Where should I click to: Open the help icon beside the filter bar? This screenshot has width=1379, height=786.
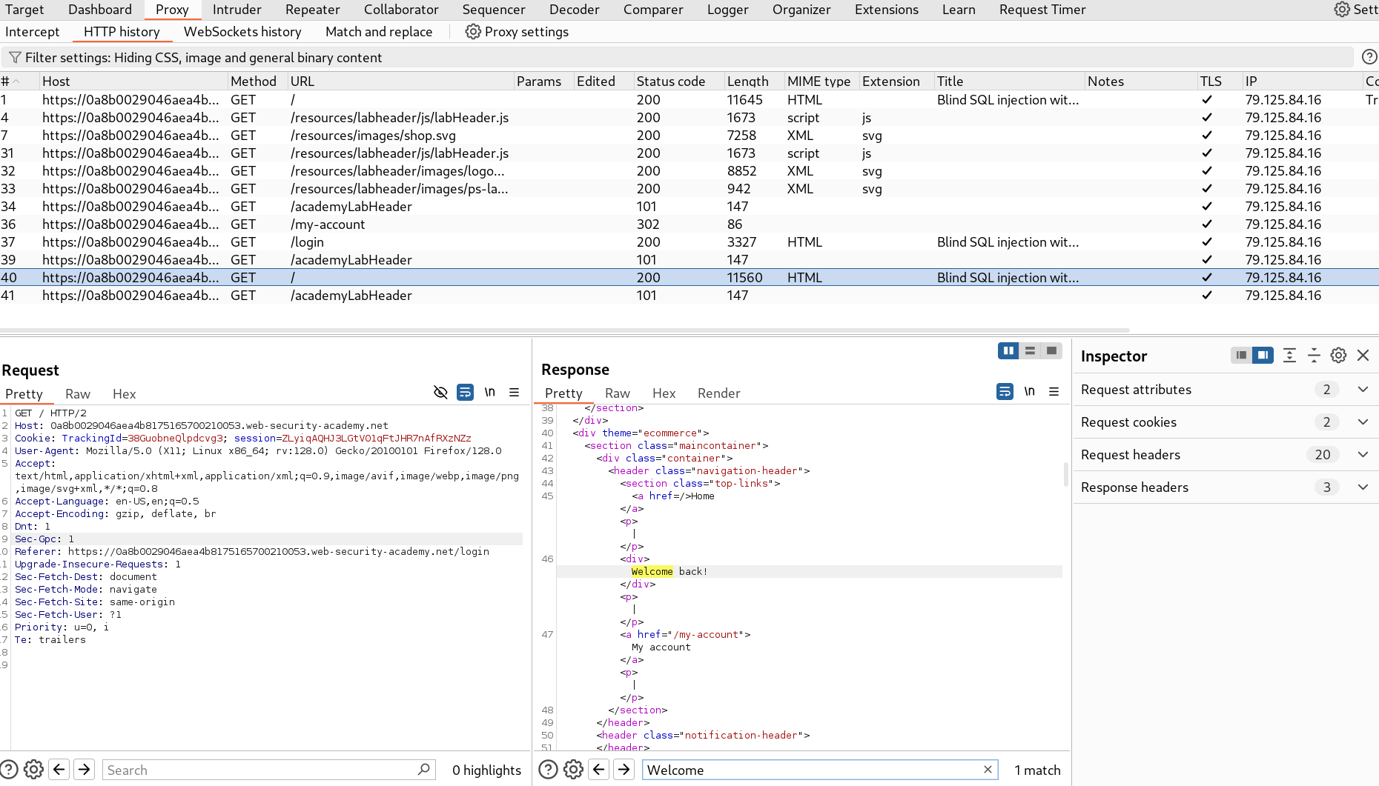click(1369, 57)
